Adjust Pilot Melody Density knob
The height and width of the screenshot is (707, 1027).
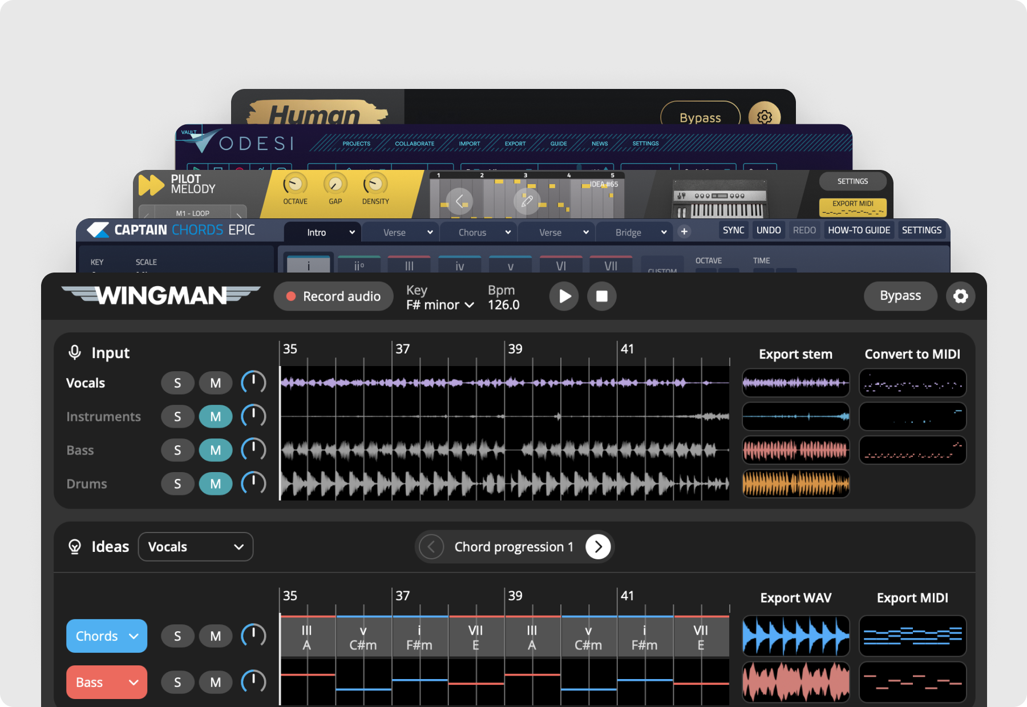point(375,184)
